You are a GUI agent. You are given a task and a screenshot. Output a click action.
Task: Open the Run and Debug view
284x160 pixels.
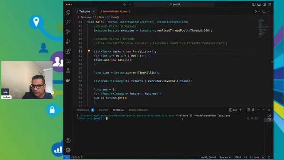68,41
